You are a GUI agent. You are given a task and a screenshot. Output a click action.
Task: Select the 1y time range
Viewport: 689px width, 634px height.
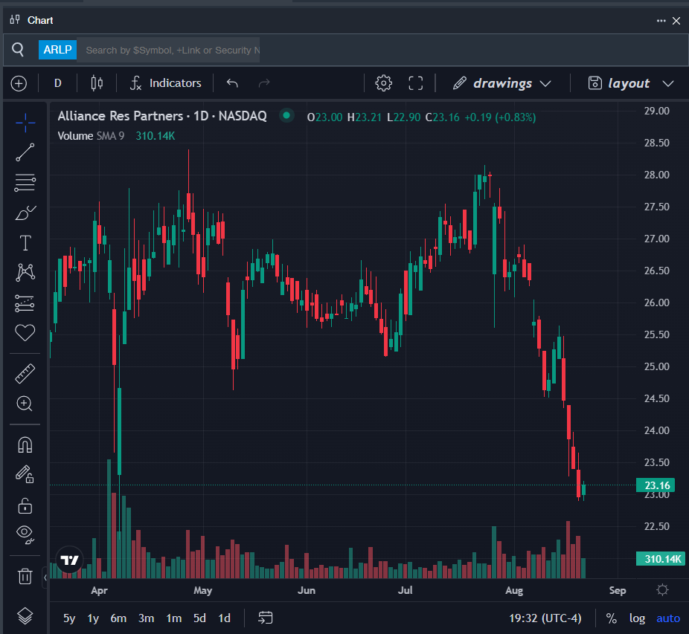(93, 618)
